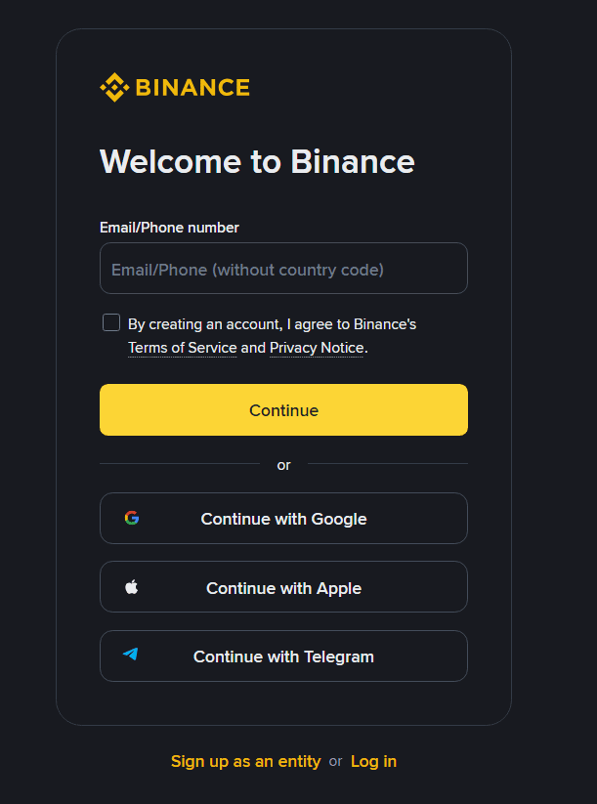
Task: Click the "By creating an account" agreement text
Action: click(272, 324)
